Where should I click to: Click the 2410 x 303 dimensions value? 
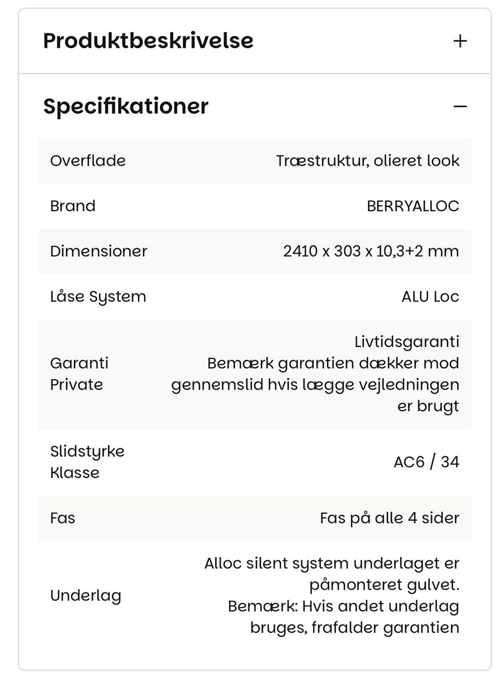371,251
